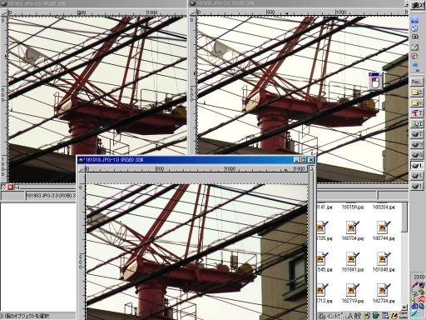
Task: Toggle the CAPS KANA indicator in the IME bar
Action: point(404,316)
